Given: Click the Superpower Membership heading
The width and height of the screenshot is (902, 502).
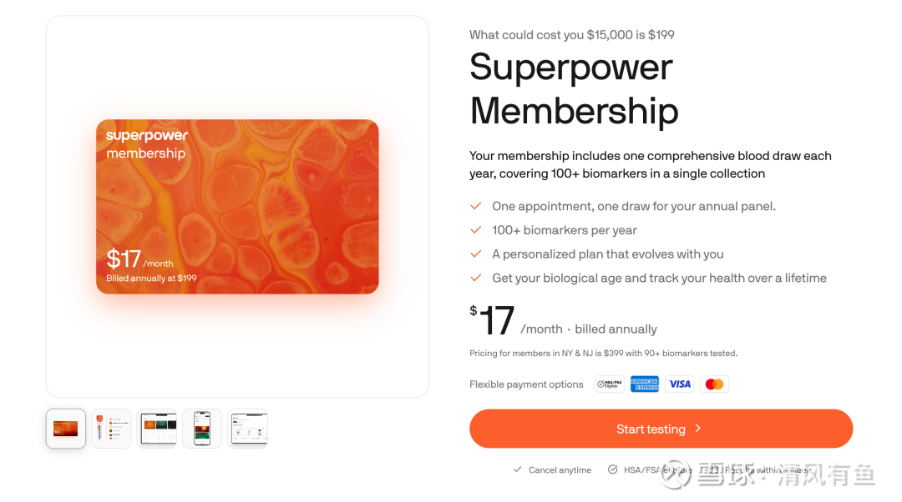Looking at the screenshot, I should (574, 89).
